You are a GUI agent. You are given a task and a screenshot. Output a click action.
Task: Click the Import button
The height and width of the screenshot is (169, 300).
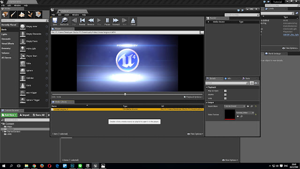tap(24, 115)
